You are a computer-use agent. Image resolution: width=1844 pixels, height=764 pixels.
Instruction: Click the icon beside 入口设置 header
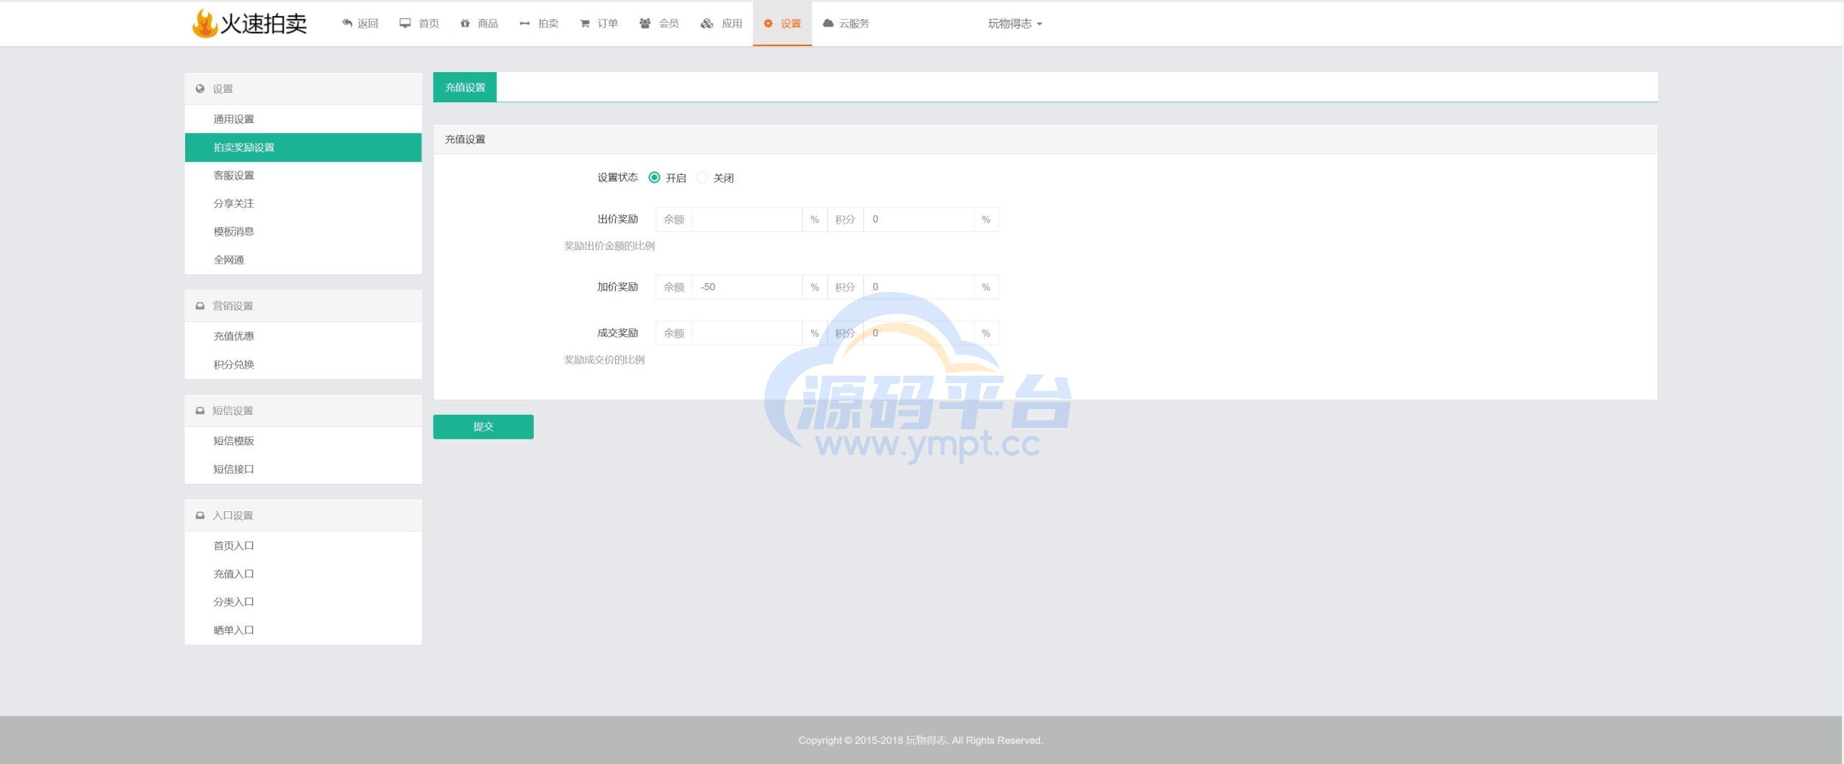tap(200, 516)
